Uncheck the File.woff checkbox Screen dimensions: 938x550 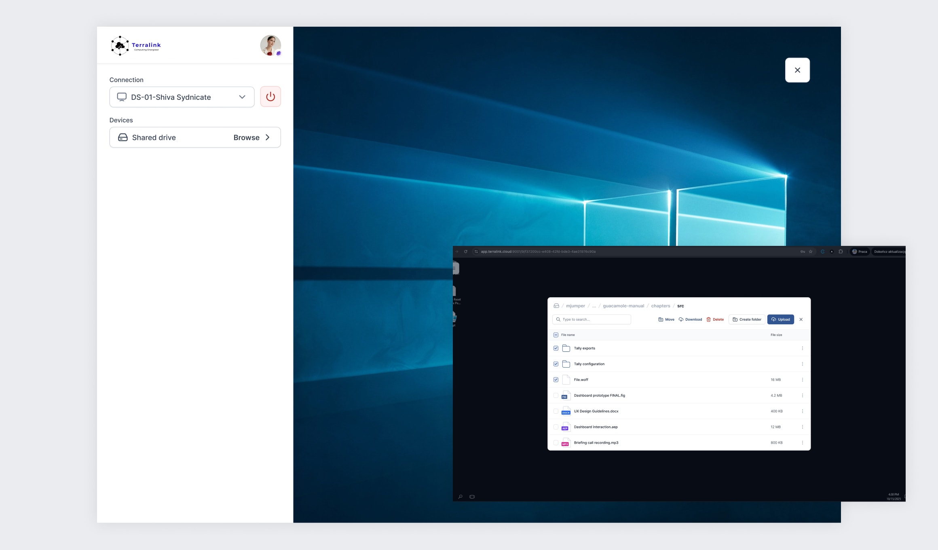556,380
